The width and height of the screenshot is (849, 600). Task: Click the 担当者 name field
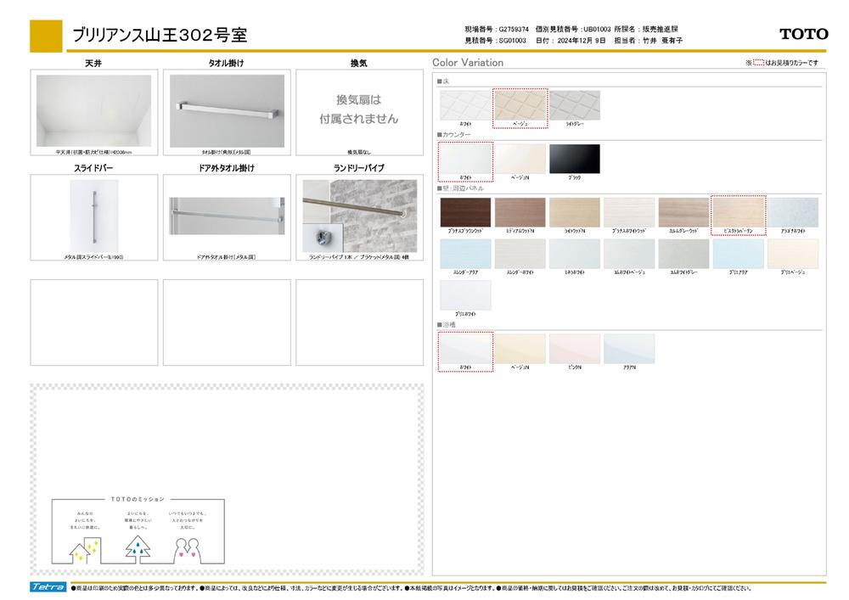pyautogui.click(x=648, y=41)
